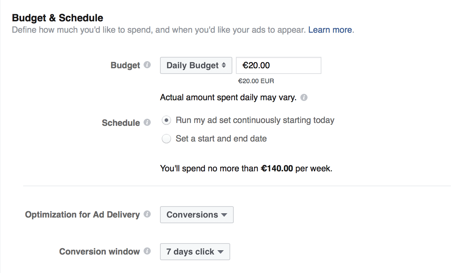470x273 pixels.
Task: Follow the 'Learn more' link
Action: coord(330,30)
